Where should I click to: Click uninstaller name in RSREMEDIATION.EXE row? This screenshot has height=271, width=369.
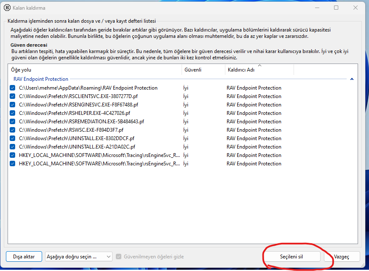(254, 122)
